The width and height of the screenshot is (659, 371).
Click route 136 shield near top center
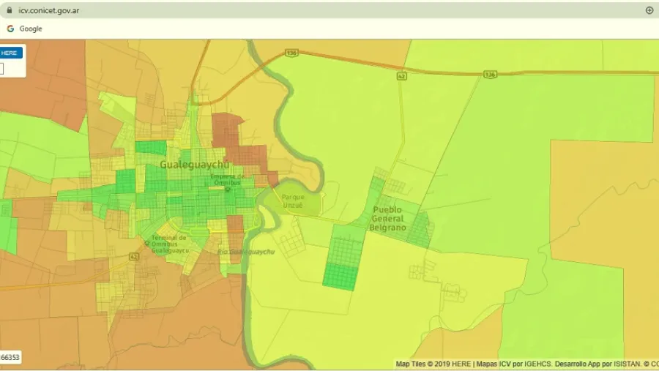click(291, 53)
